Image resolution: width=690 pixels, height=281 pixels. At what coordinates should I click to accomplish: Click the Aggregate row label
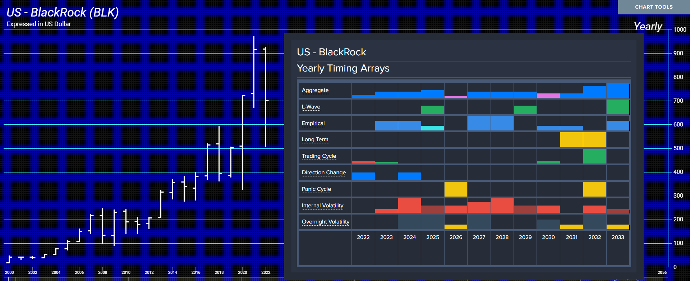pyautogui.click(x=315, y=90)
